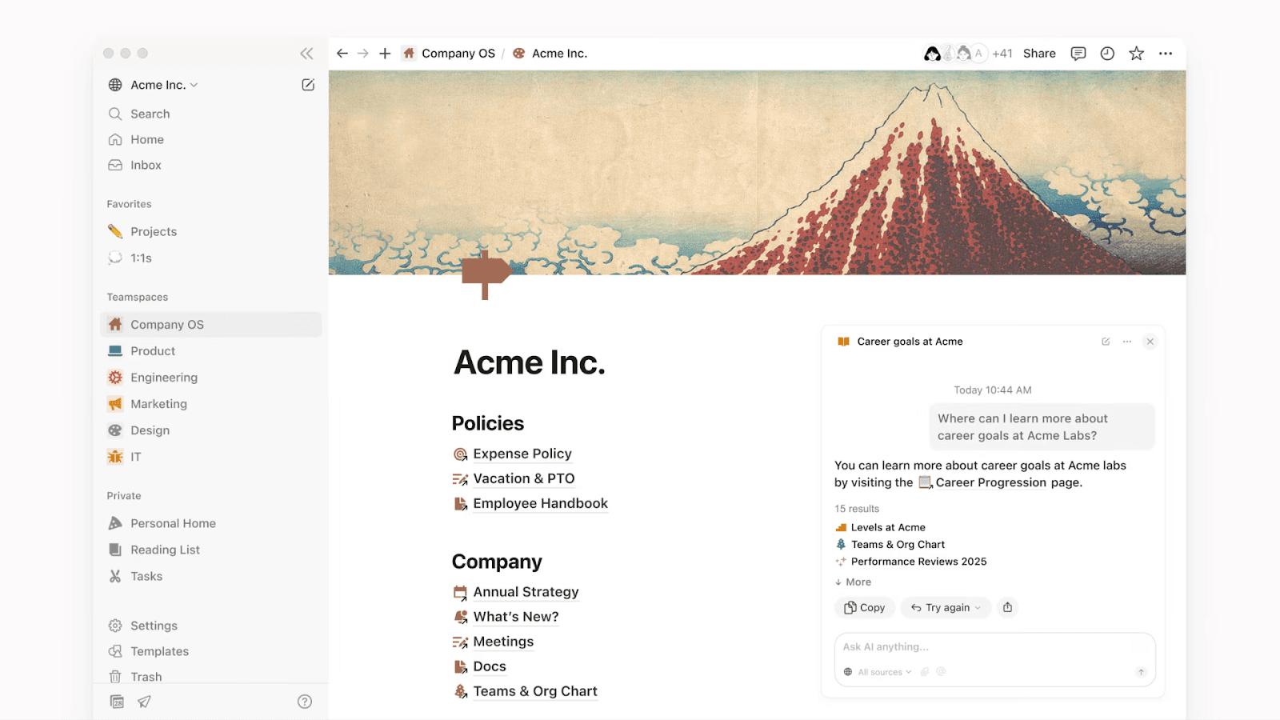This screenshot has height=720, width=1280.
Task: Copy the AI response
Action: [x=865, y=607]
